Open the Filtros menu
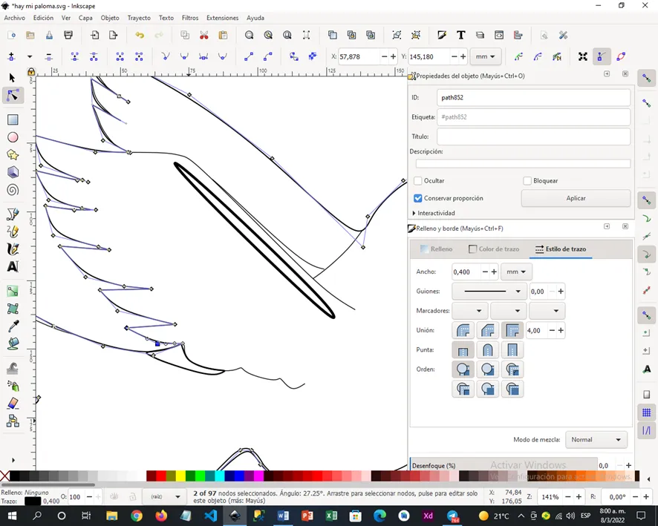This screenshot has width=658, height=526. coord(190,18)
